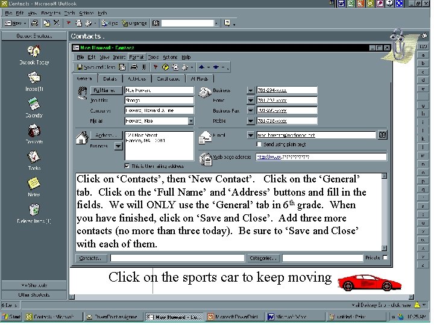Open the Format menu in contact window
This screenshot has height=325, width=434.
tap(136, 57)
